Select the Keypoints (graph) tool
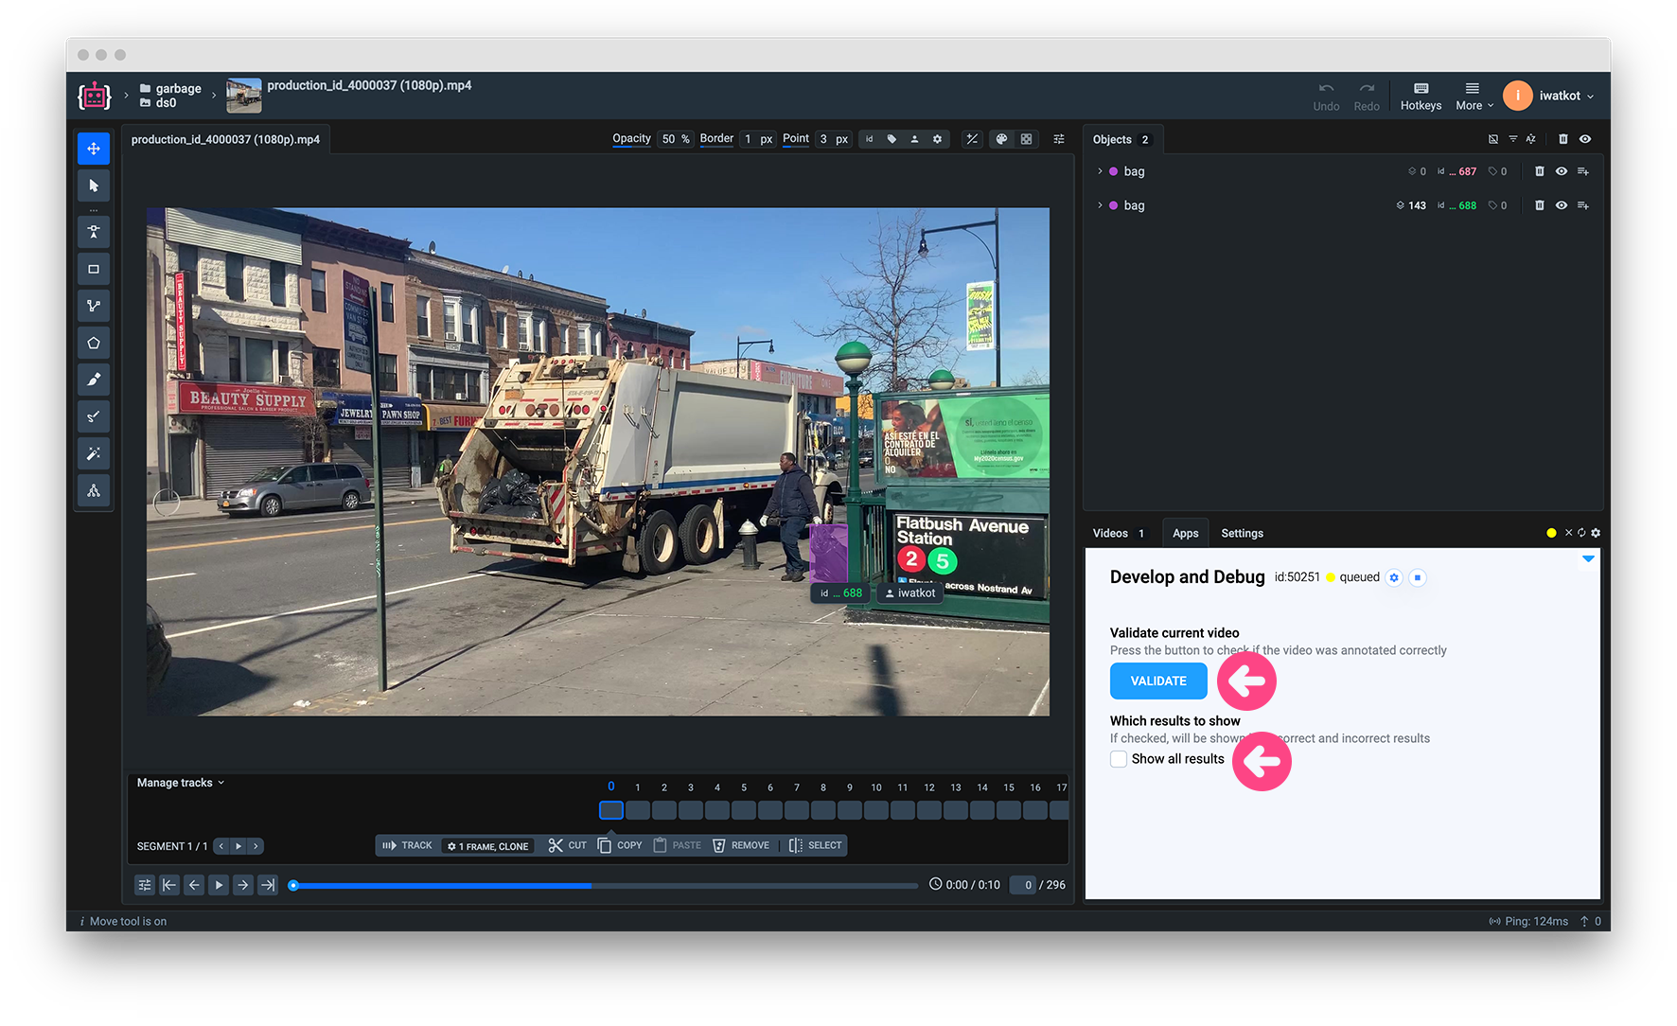The width and height of the screenshot is (1677, 1026). tap(94, 490)
